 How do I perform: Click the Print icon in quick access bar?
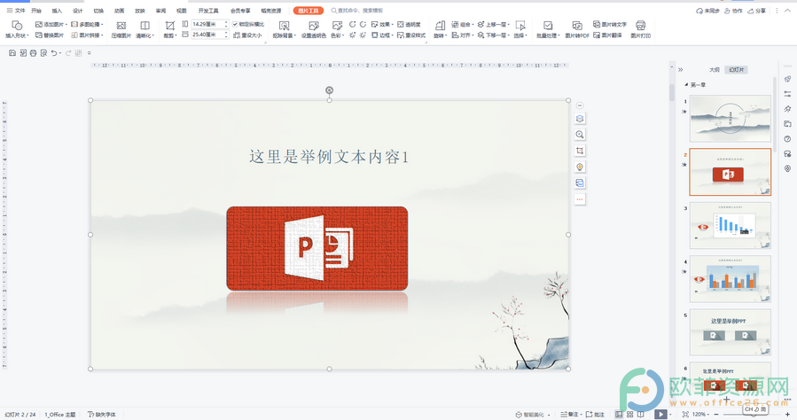click(33, 53)
